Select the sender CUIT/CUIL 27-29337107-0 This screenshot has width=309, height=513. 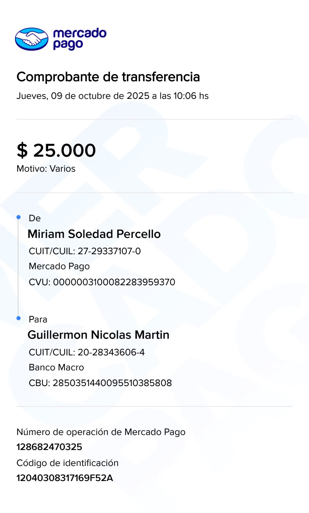(x=85, y=251)
